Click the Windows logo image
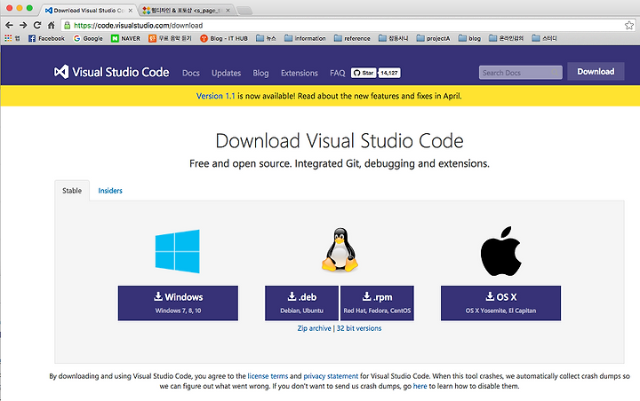The height and width of the screenshot is (401, 640). 178,251
